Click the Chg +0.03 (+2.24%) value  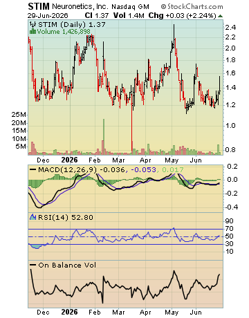click(x=182, y=15)
